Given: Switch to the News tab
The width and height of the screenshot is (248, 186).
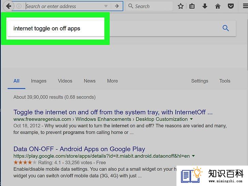Looking at the screenshot, I should [90, 81].
